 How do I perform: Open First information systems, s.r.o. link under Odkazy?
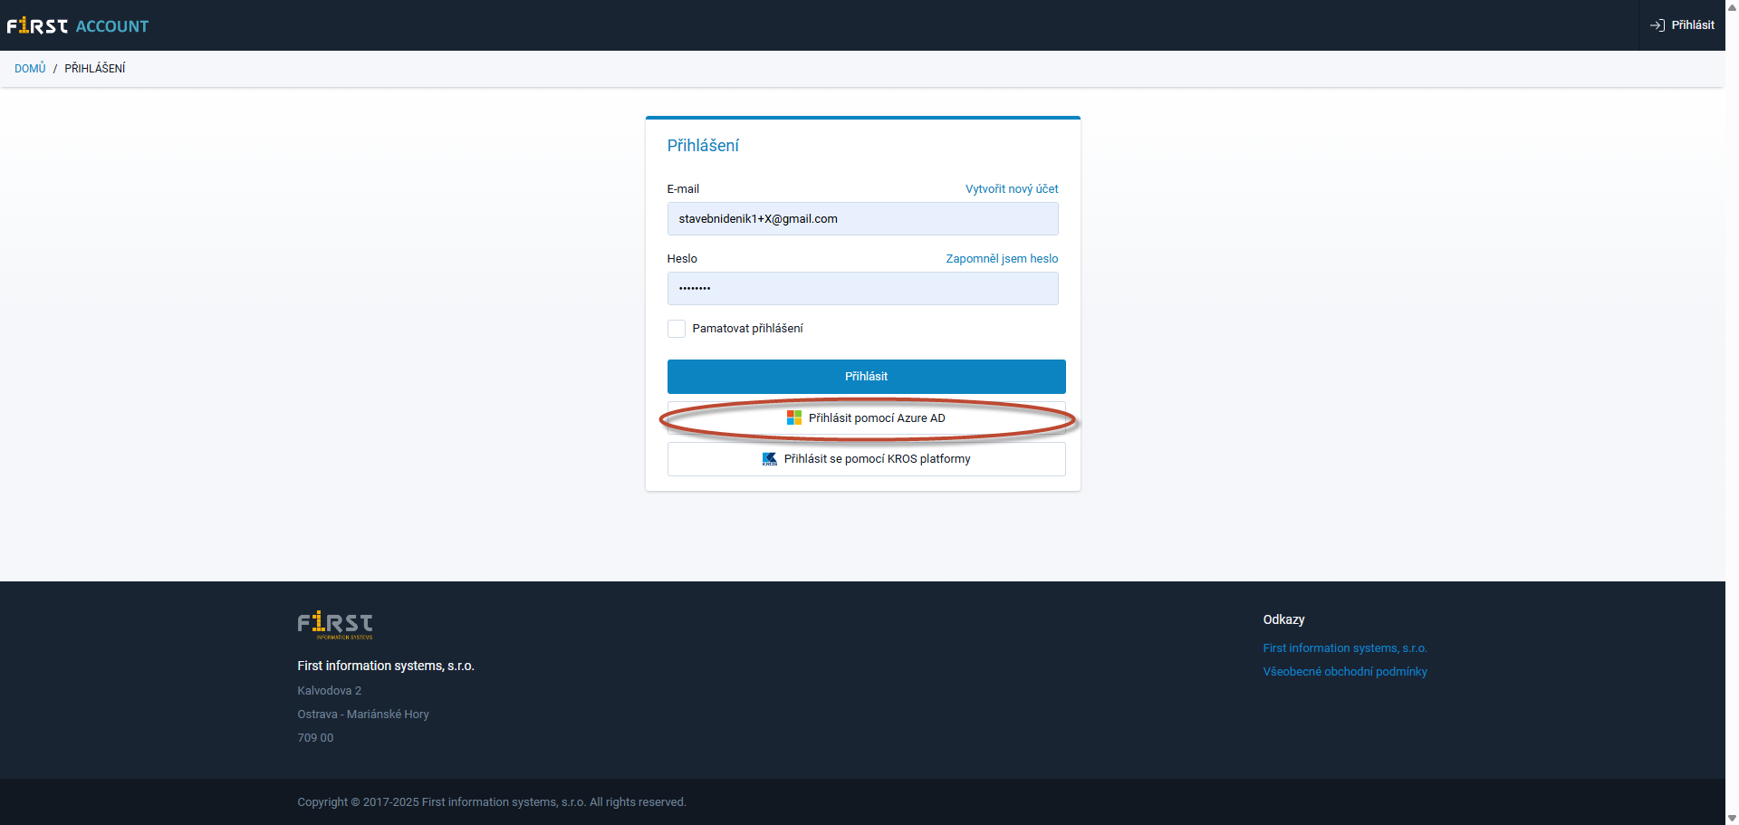(x=1344, y=648)
